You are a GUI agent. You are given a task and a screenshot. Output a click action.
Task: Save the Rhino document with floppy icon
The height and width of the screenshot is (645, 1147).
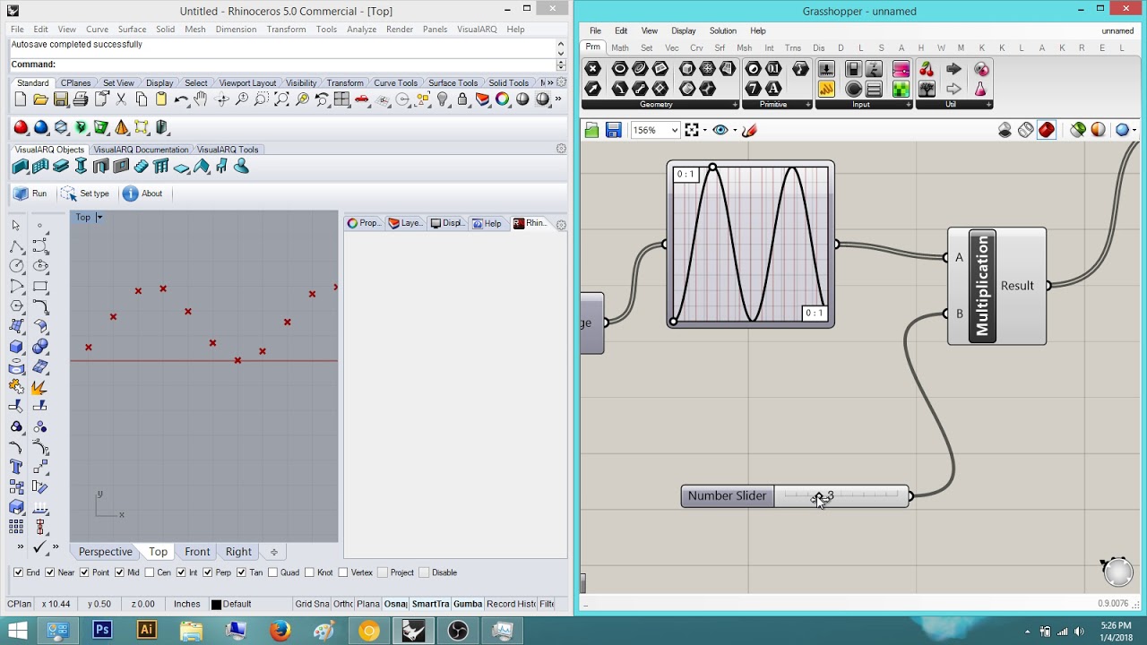[x=61, y=99]
